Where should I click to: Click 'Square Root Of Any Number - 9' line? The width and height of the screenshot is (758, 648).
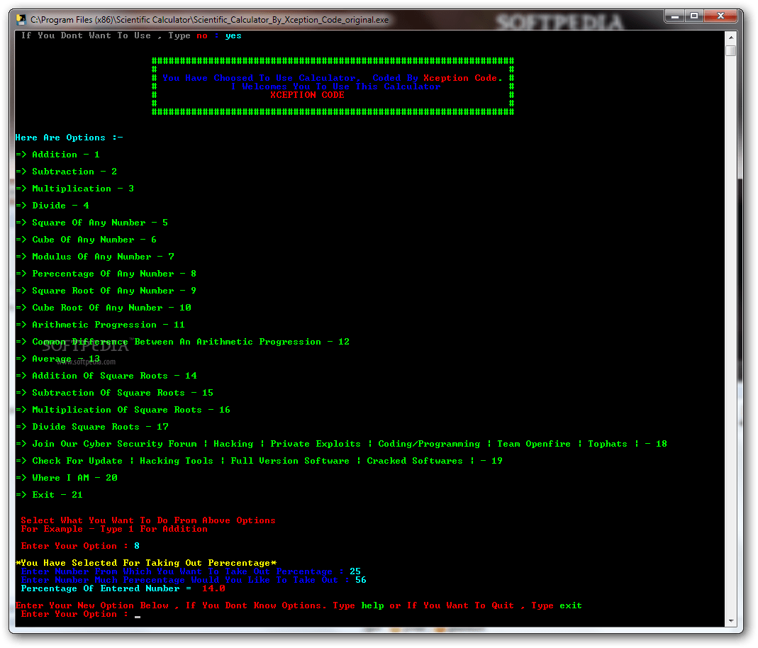[106, 291]
